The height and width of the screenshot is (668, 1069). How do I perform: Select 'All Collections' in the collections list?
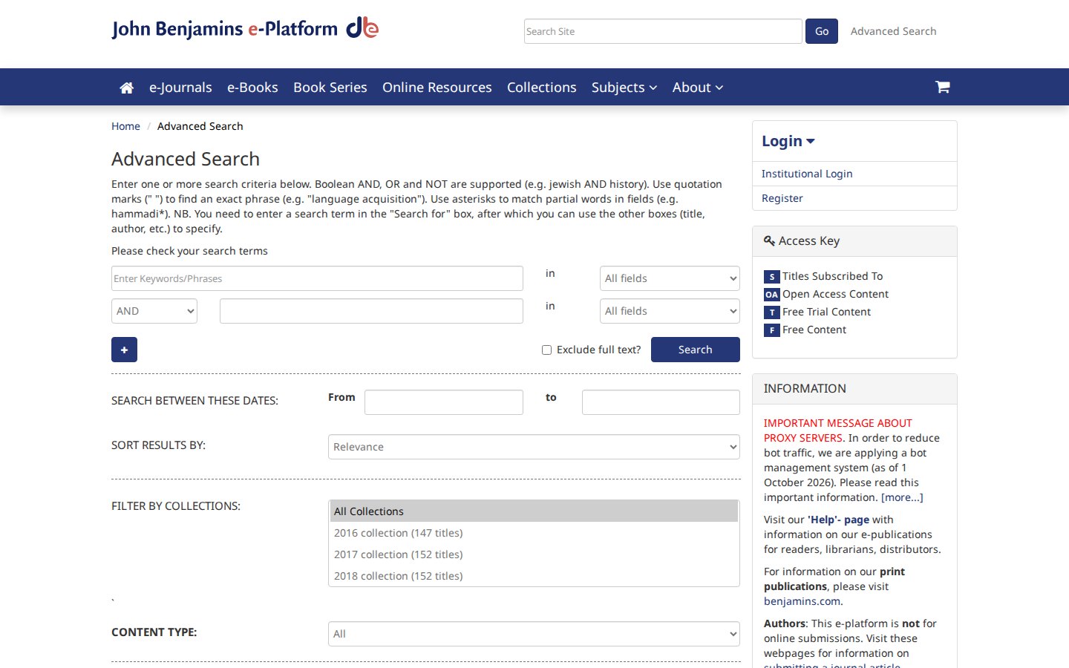point(534,511)
